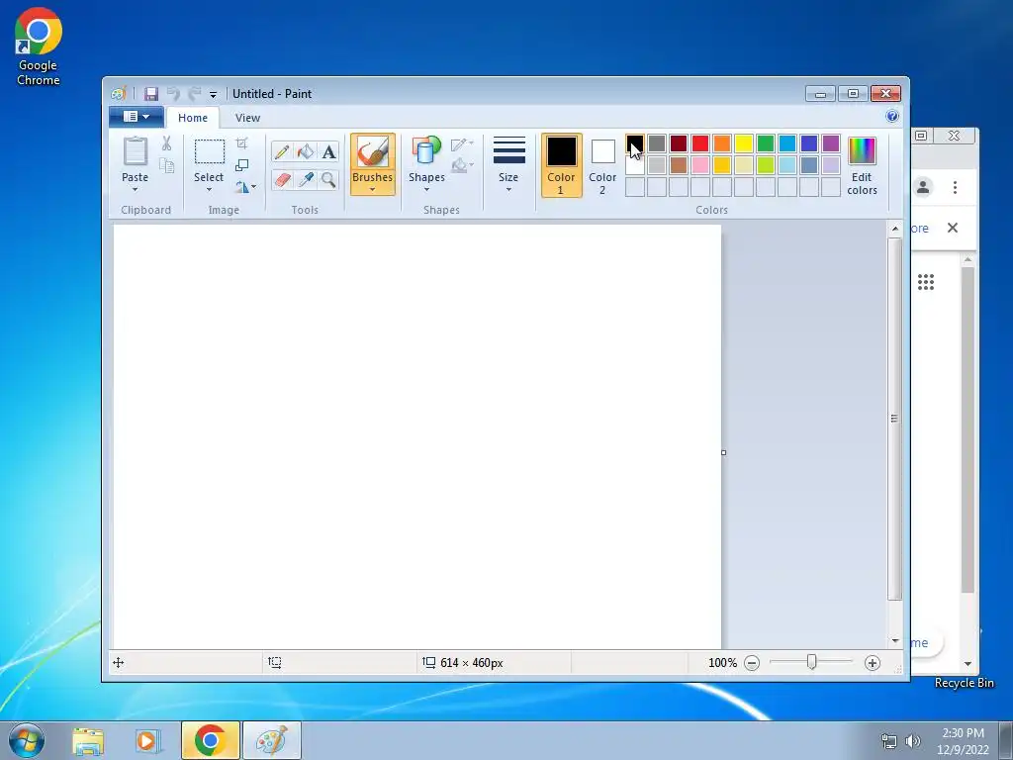Select the Text tool
This screenshot has width=1013, height=760.
point(328,151)
